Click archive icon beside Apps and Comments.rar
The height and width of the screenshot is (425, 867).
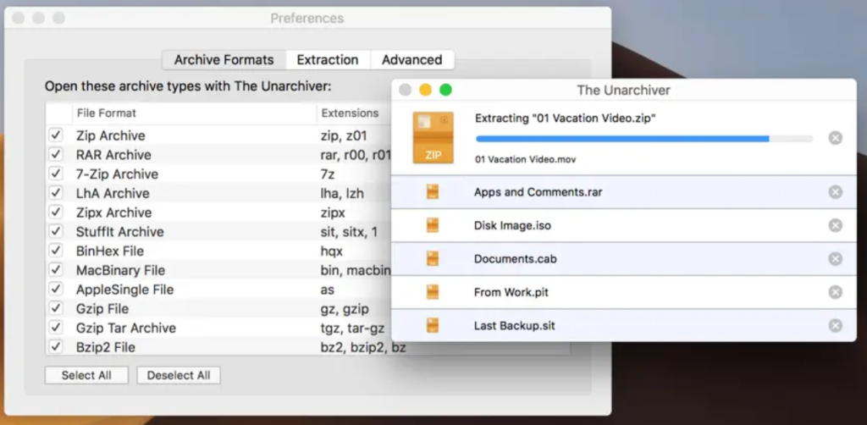pos(433,192)
